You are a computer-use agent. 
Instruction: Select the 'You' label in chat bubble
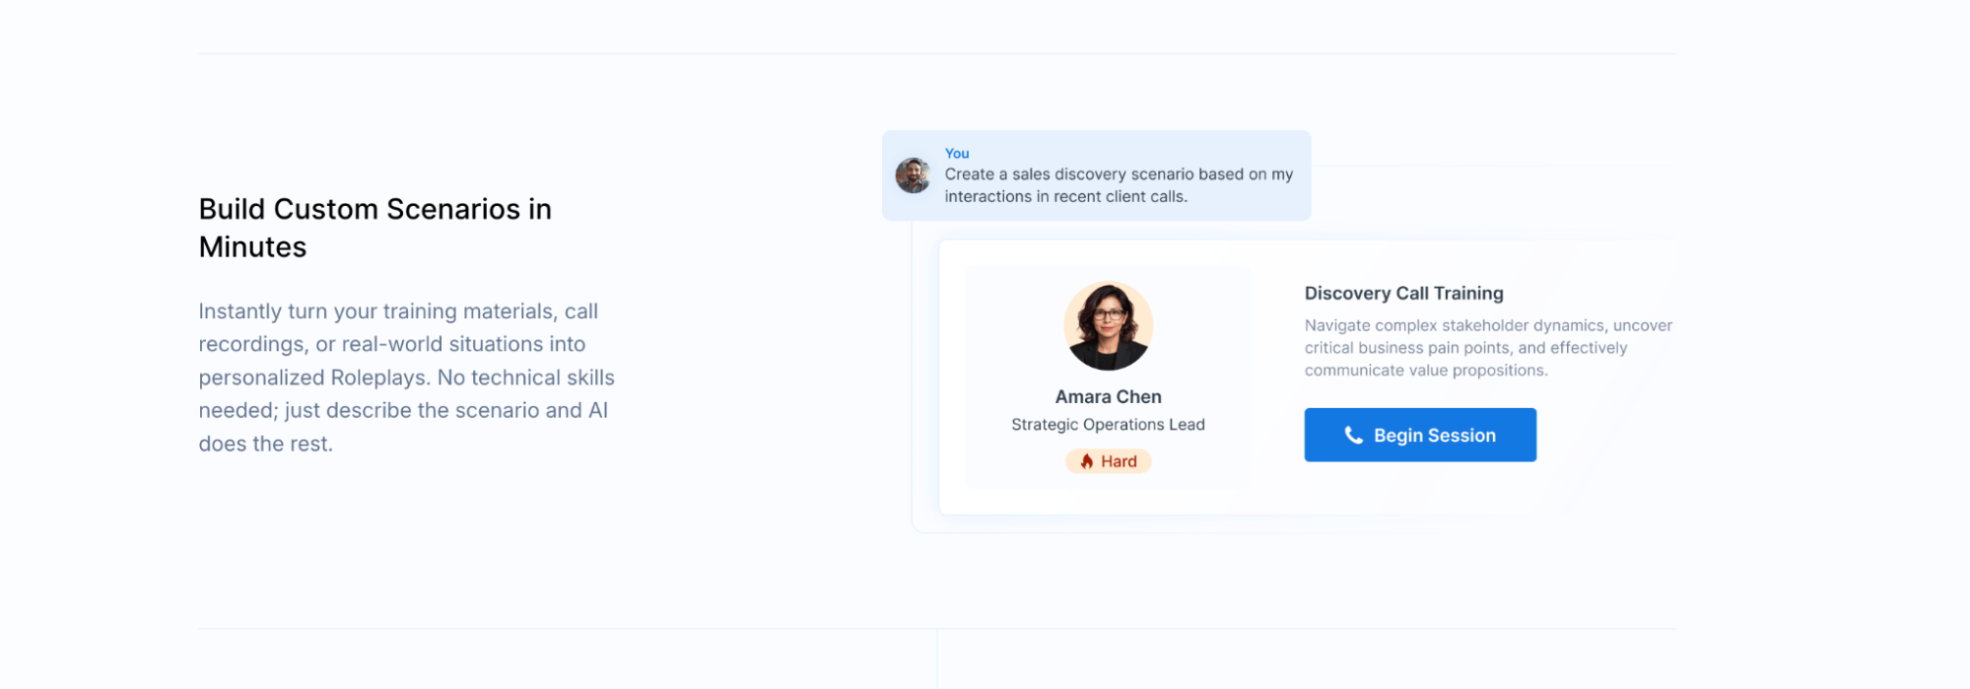(957, 153)
